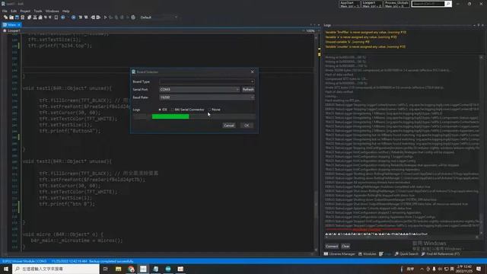Click the Open project toolbar icon
The width and height of the screenshot is (487, 274).
pos(11,18)
